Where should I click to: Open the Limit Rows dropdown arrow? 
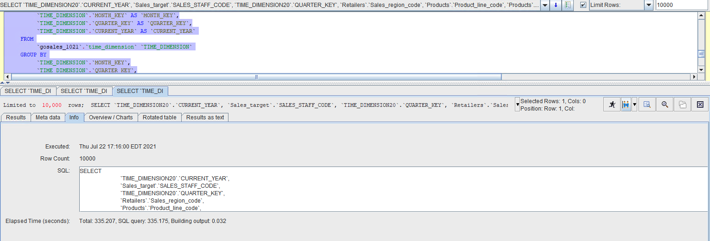click(x=648, y=5)
